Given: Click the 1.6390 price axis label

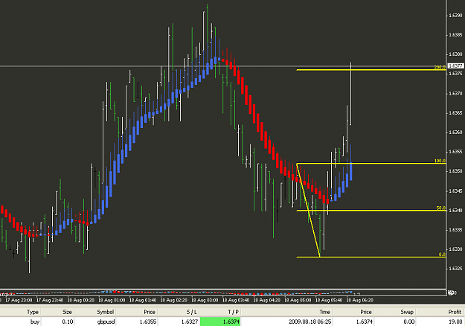Looking at the screenshot, I should (455, 16).
